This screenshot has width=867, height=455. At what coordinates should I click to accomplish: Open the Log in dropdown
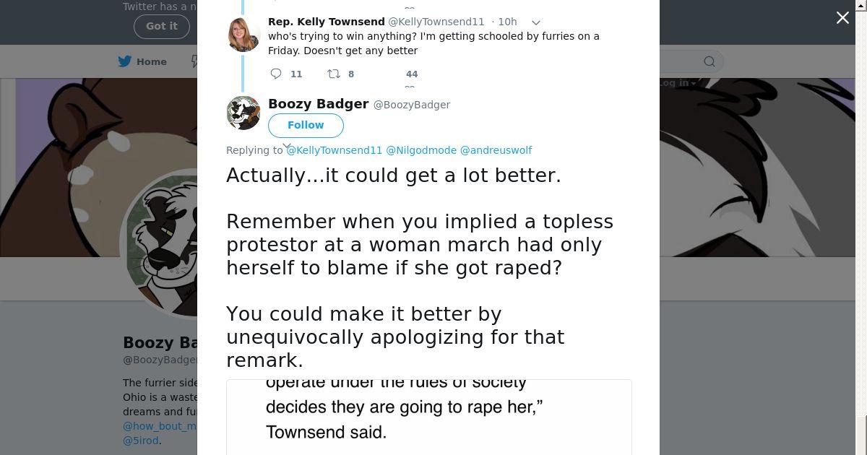(x=676, y=83)
